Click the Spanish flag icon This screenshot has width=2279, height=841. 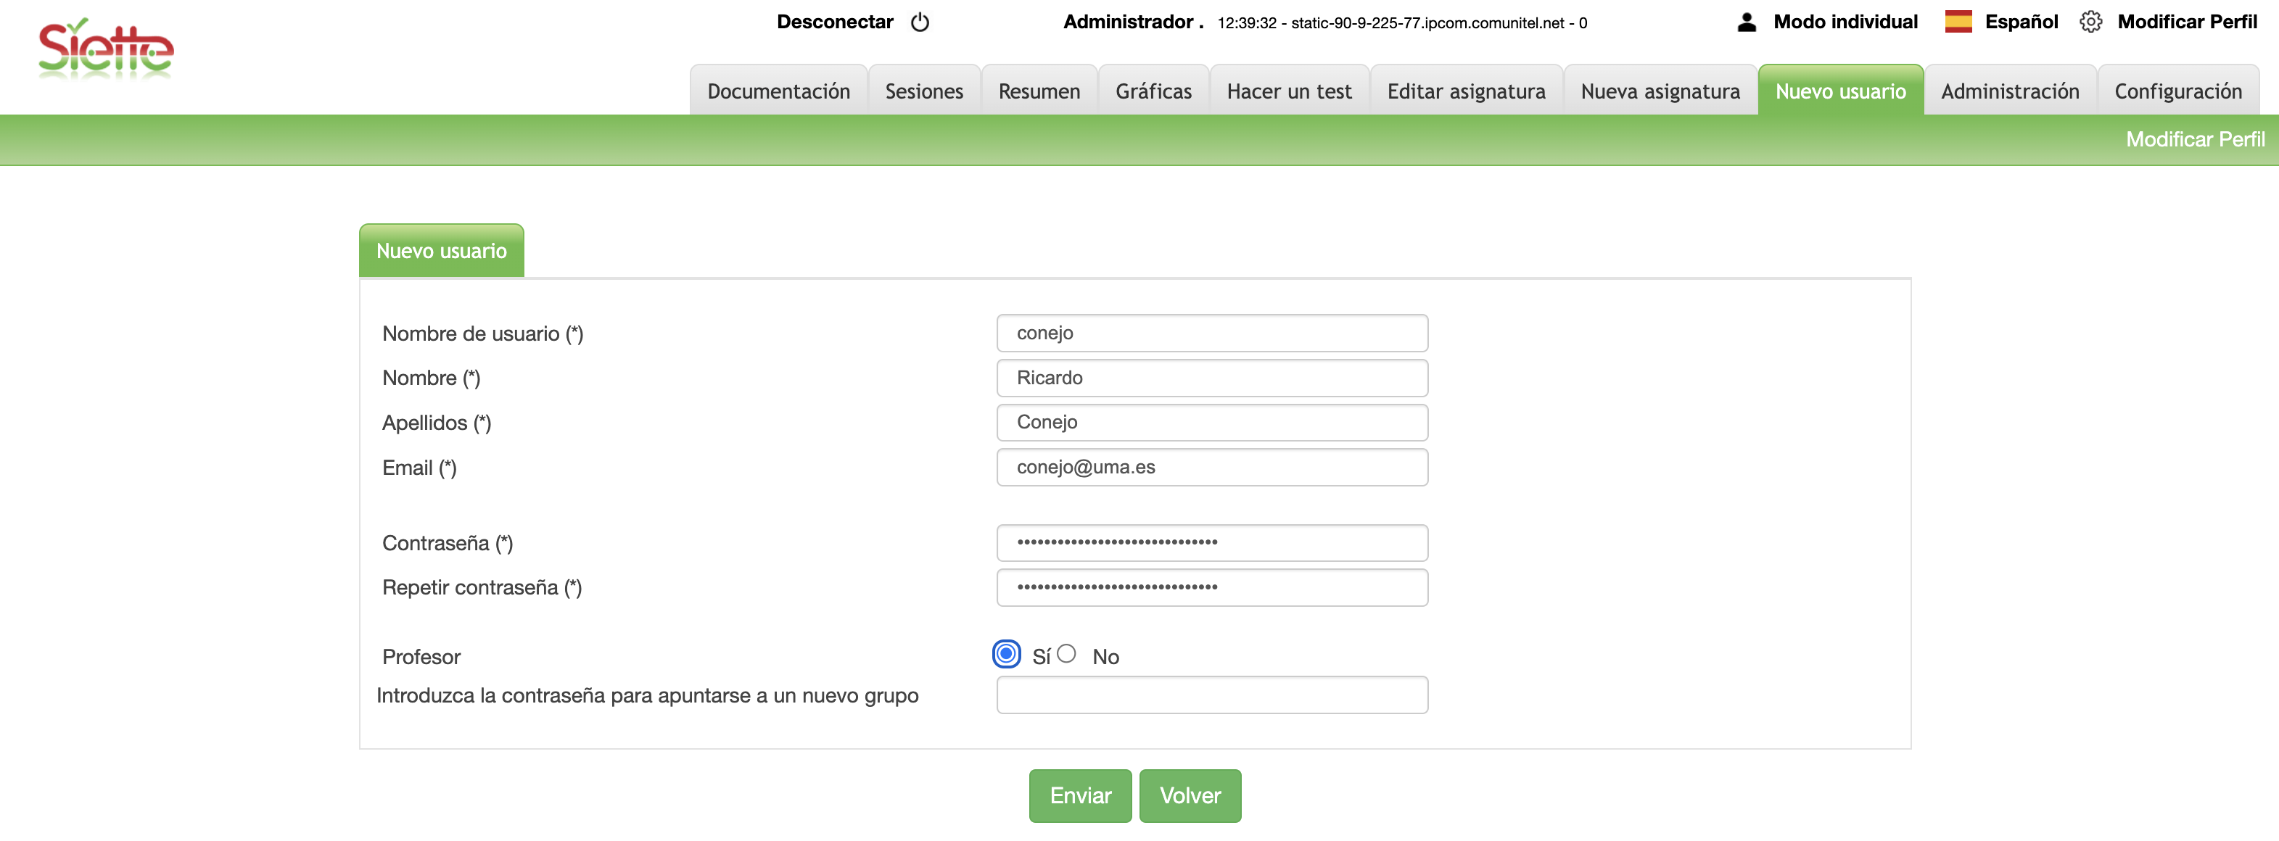tap(1958, 22)
